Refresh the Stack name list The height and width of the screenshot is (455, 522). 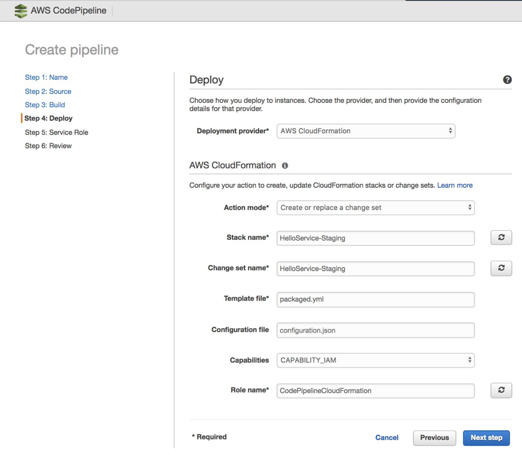click(x=501, y=238)
